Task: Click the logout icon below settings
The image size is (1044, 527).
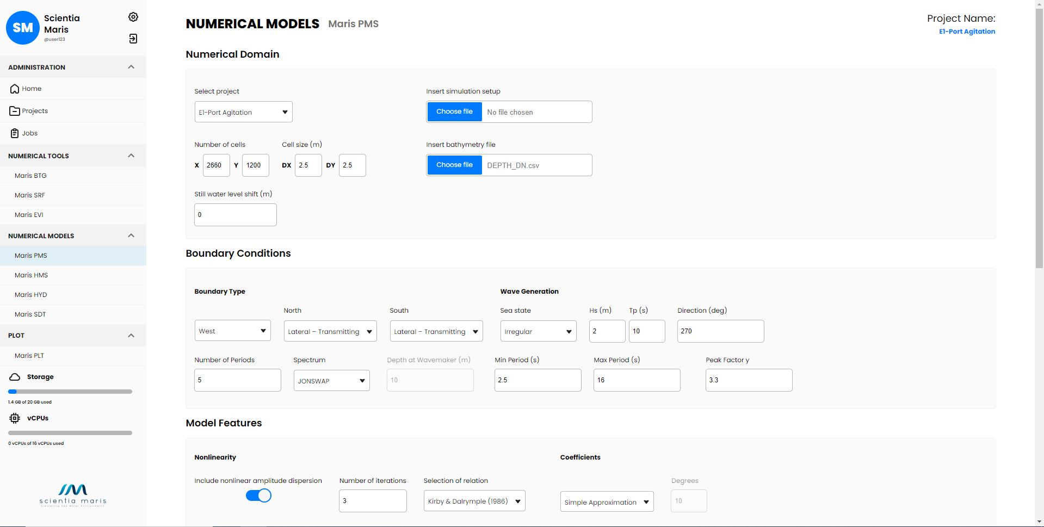Action: pyautogui.click(x=133, y=39)
